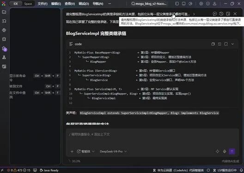Click the mogu_blog_v2 project search box

pos(149,4)
